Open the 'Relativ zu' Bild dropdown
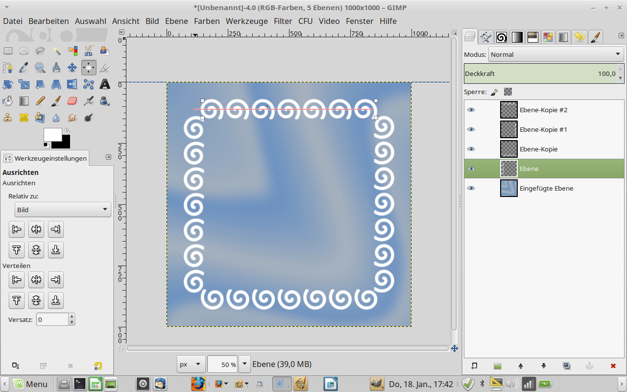 [x=63, y=210]
